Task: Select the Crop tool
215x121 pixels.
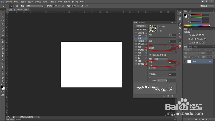Action: pyautogui.click(x=3, y=28)
